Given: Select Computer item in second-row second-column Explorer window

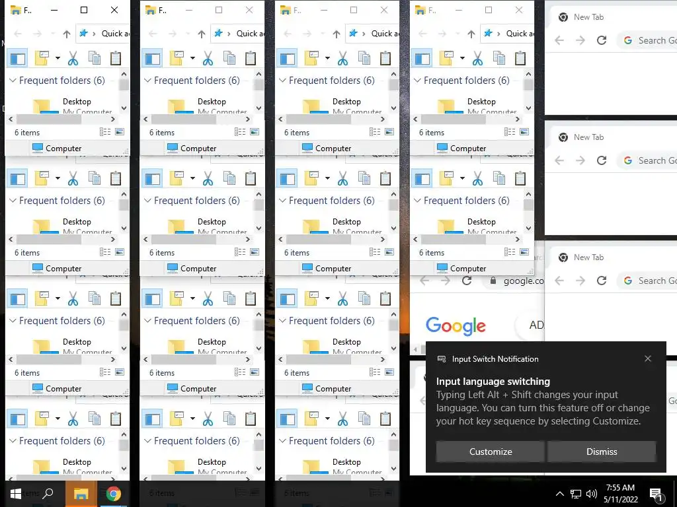Looking at the screenshot, I should pos(192,268).
